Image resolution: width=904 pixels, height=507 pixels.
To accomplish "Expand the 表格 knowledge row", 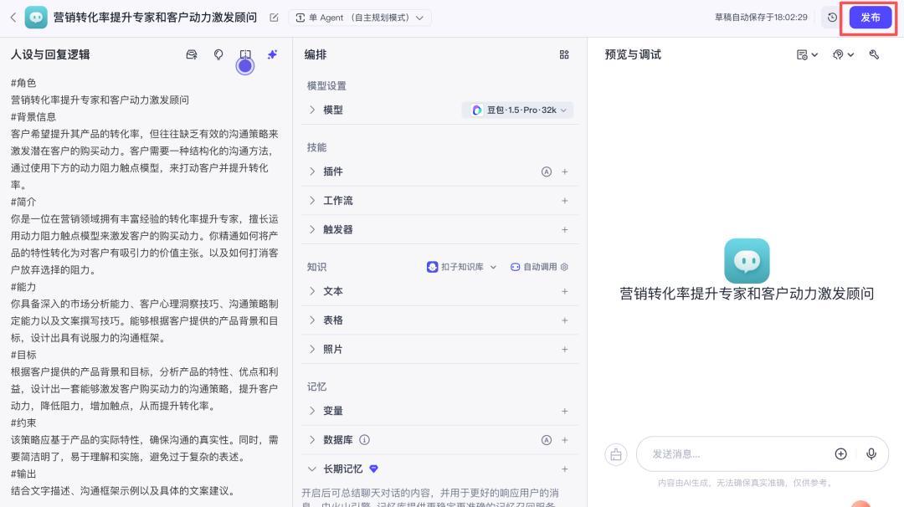I will click(x=312, y=320).
